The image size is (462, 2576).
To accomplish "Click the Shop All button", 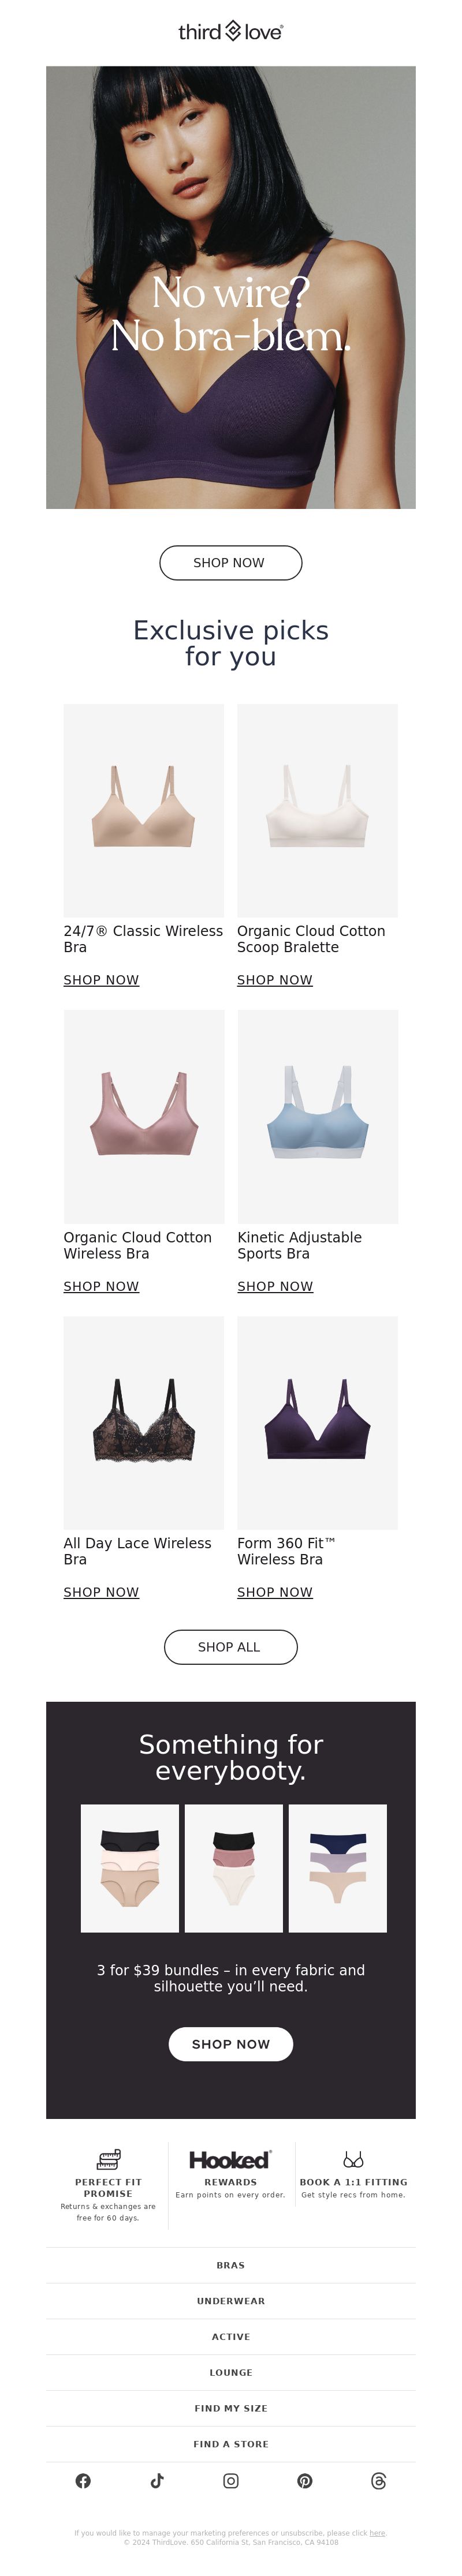I will [x=231, y=1647].
